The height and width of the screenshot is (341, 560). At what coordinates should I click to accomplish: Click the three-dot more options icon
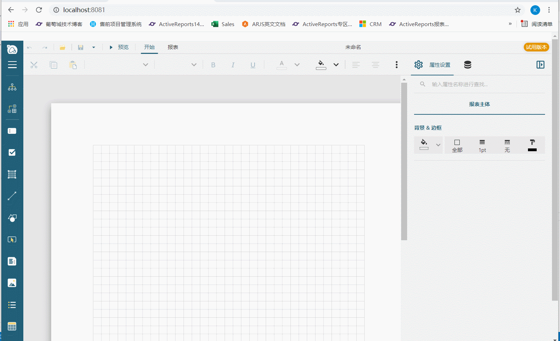(397, 65)
